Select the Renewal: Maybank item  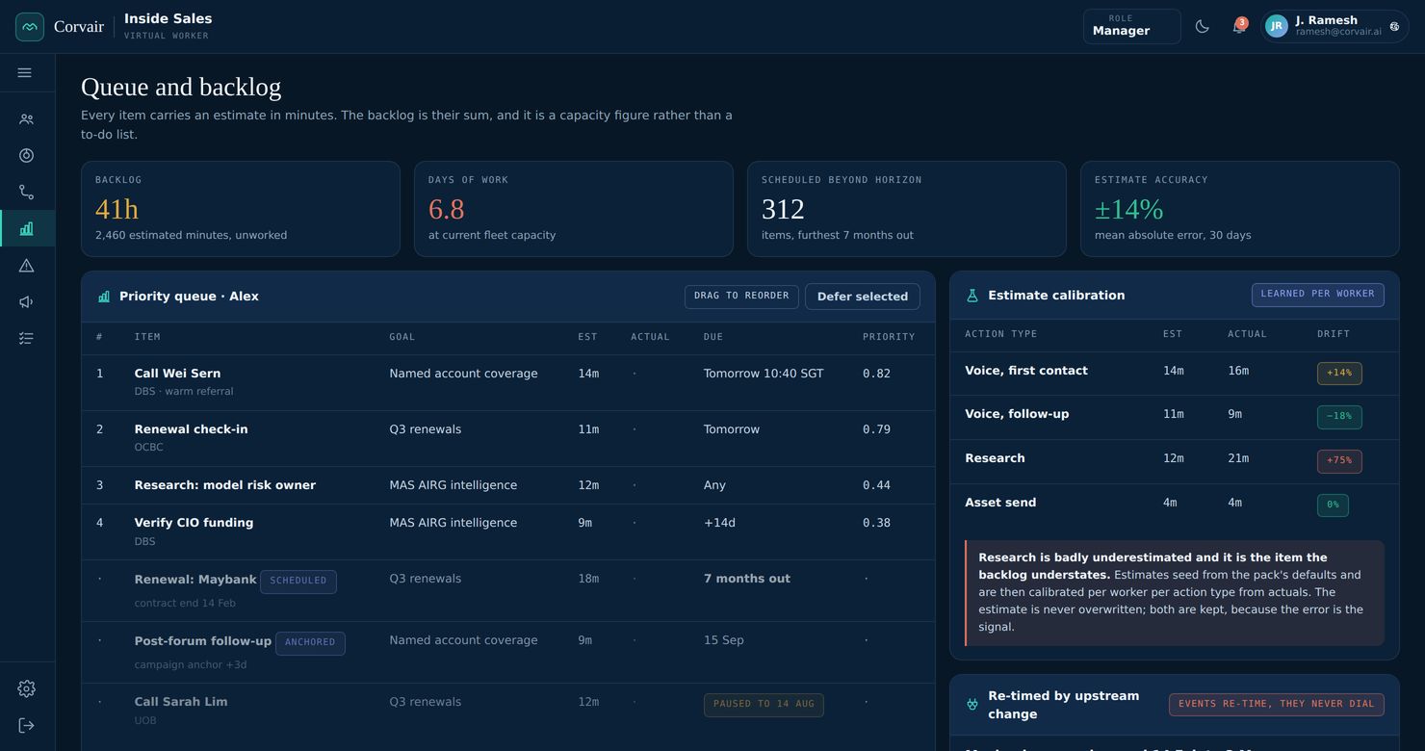(508, 590)
